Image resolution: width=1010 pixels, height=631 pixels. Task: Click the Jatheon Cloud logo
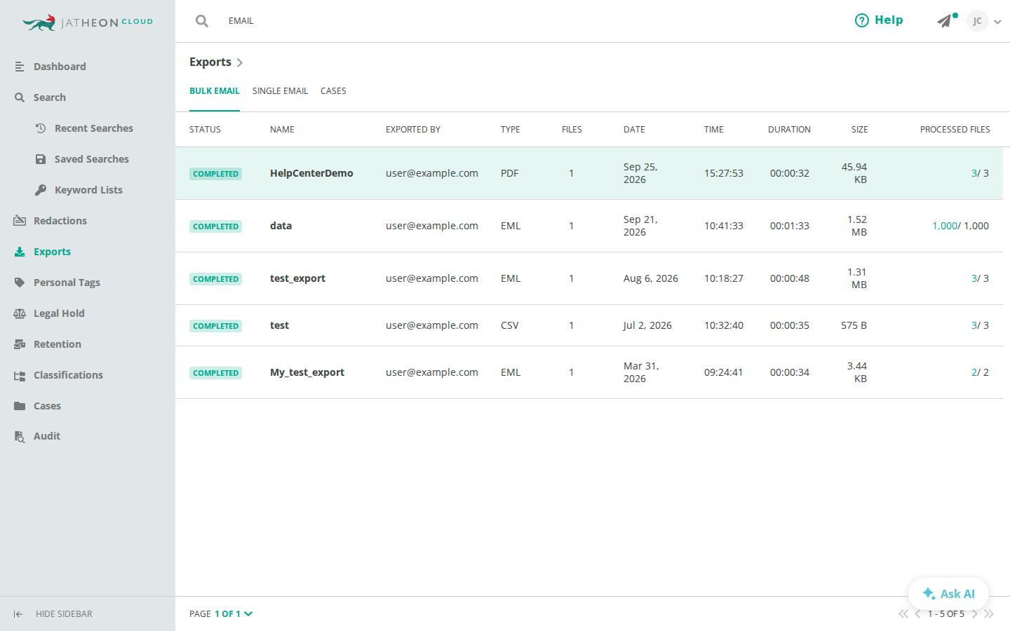(x=88, y=22)
